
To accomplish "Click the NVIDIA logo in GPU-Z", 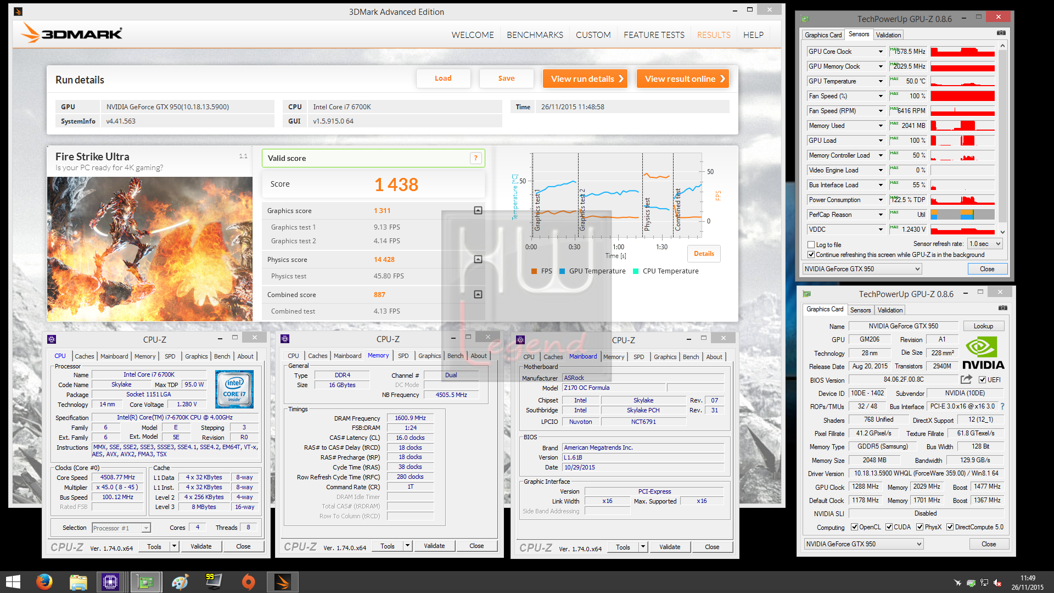I will [983, 353].
